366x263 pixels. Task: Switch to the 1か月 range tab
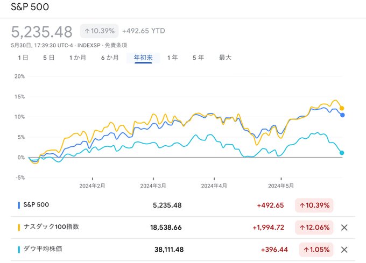tap(78, 58)
